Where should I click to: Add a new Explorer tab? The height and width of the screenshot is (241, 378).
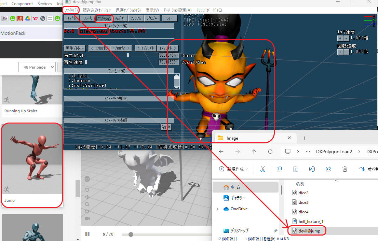pyautogui.click(x=304, y=138)
